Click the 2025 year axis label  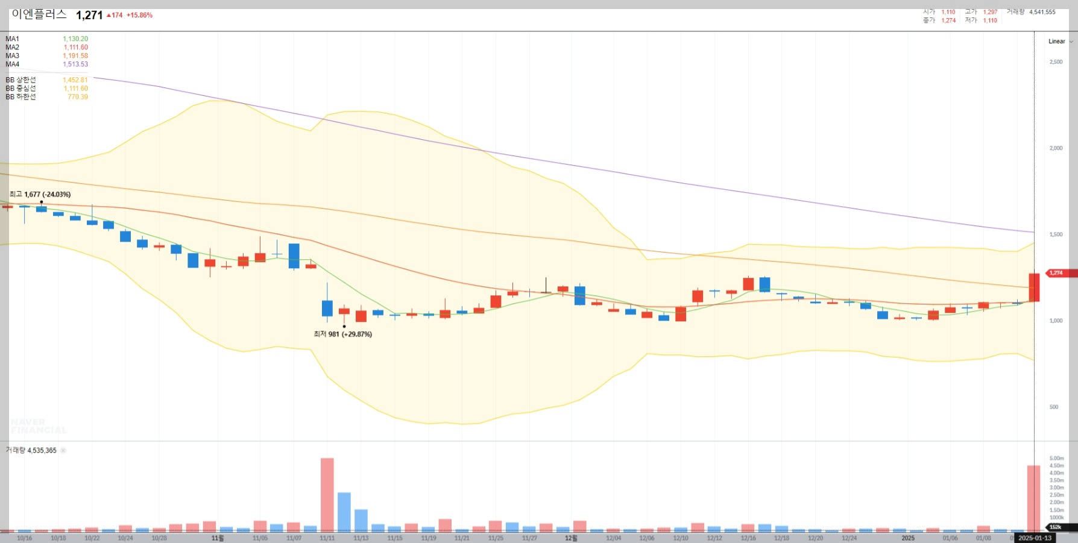coord(908,538)
